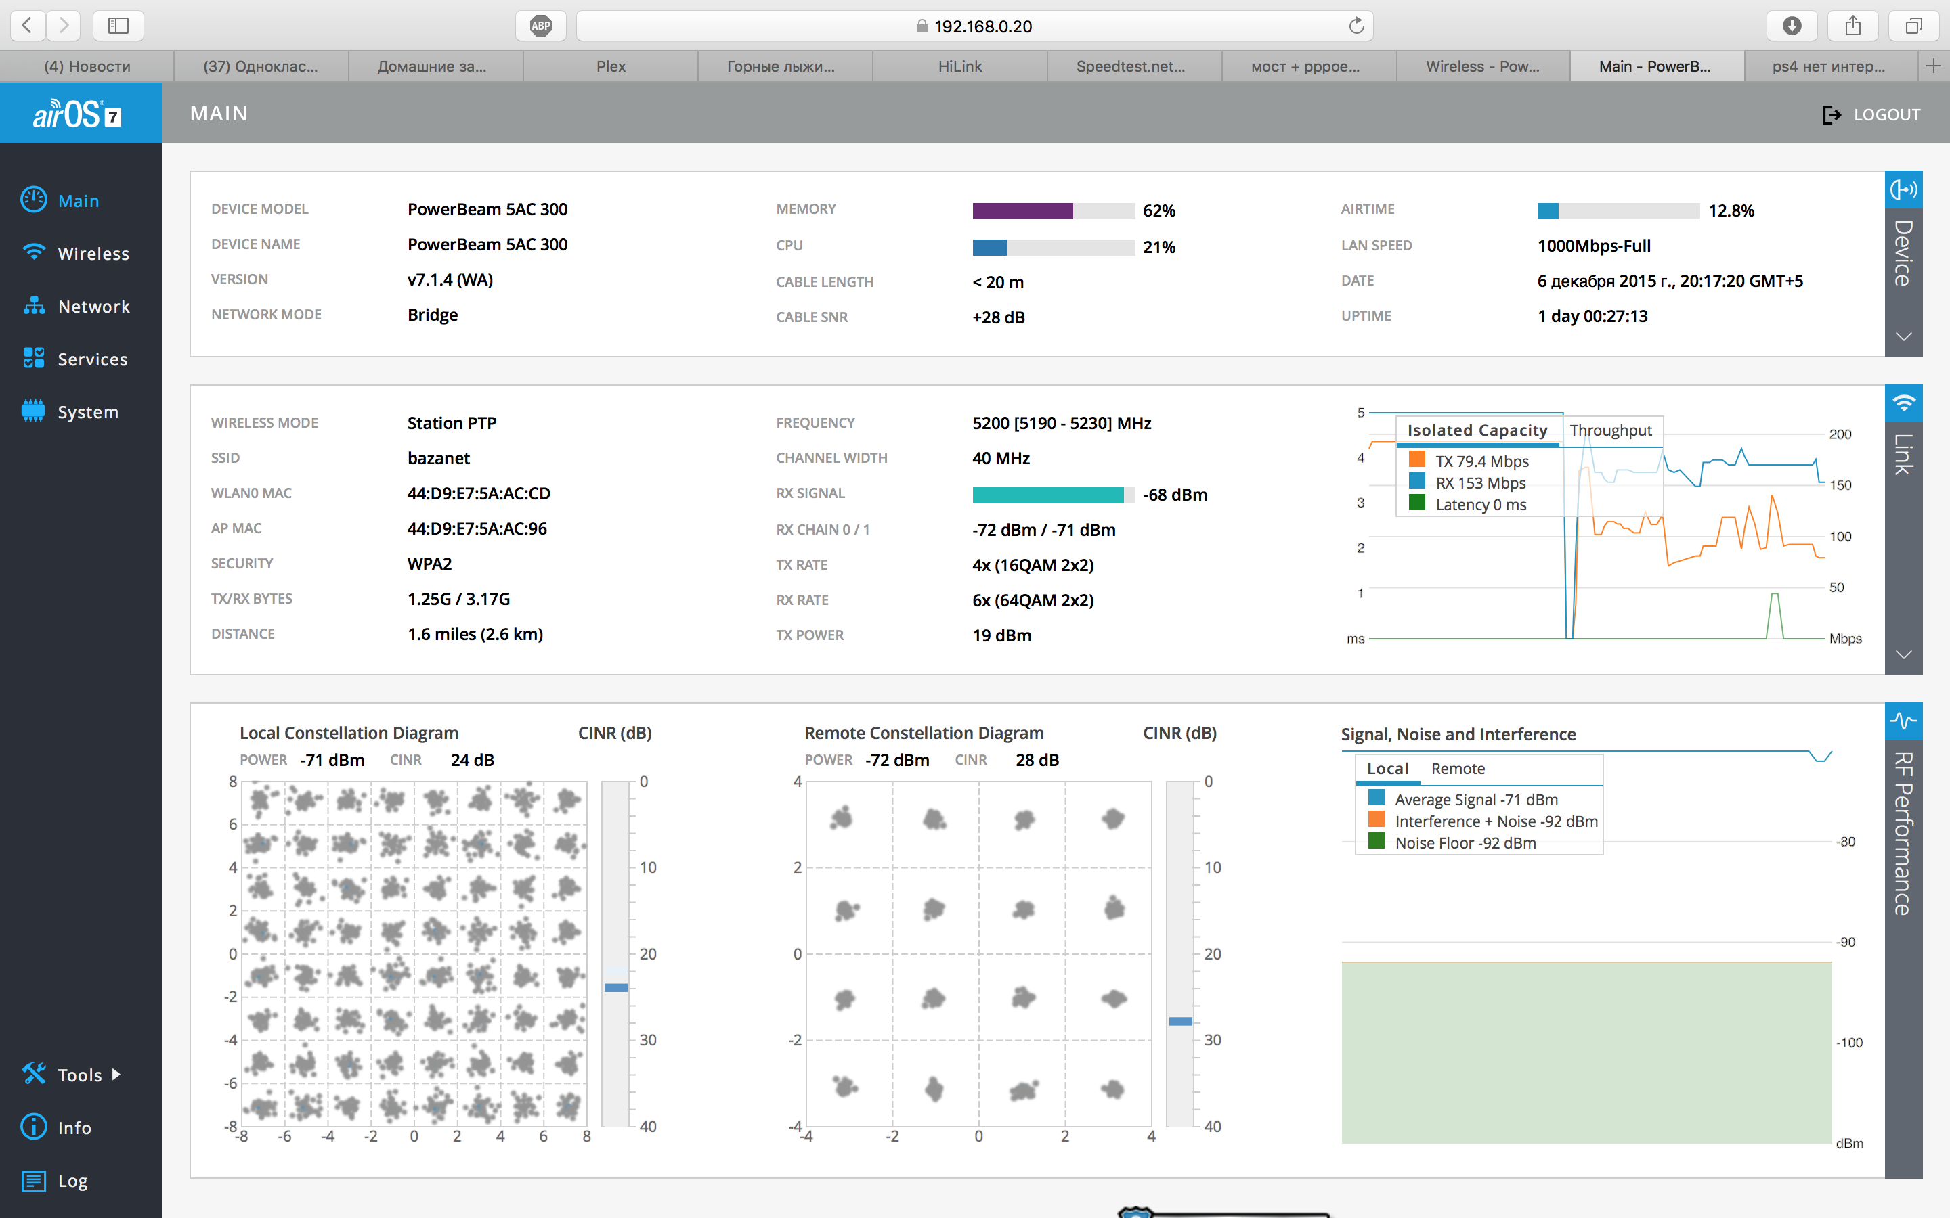Switch to the Wireless - Pow... browser tab

[x=1483, y=66]
